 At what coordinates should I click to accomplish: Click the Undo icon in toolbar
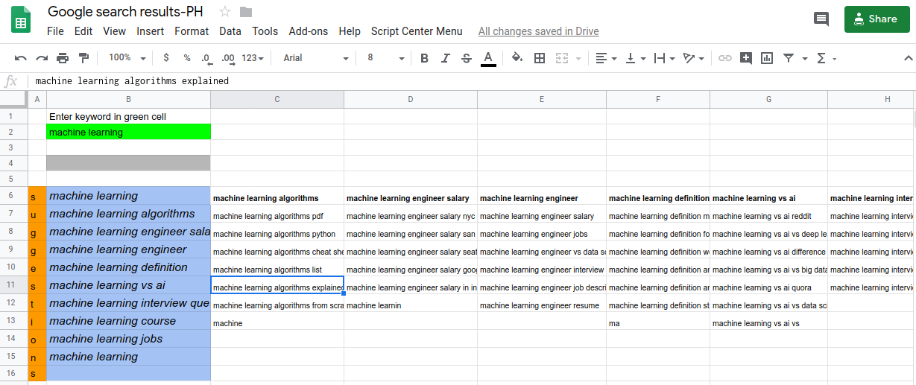[21, 58]
